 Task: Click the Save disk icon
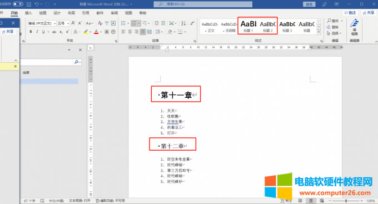pyautogui.click(x=29, y=4)
